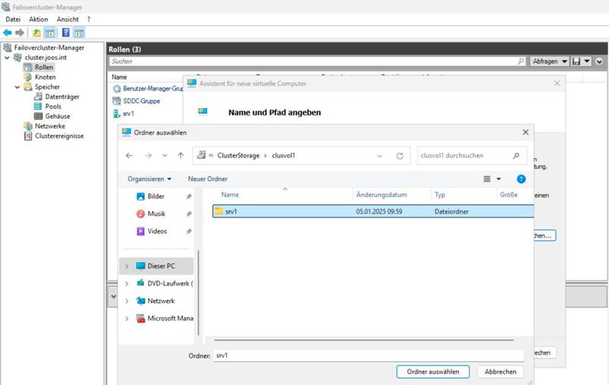Image resolution: width=609 pixels, height=385 pixels.
Task: Sort by Name column header
Action: tap(230, 195)
